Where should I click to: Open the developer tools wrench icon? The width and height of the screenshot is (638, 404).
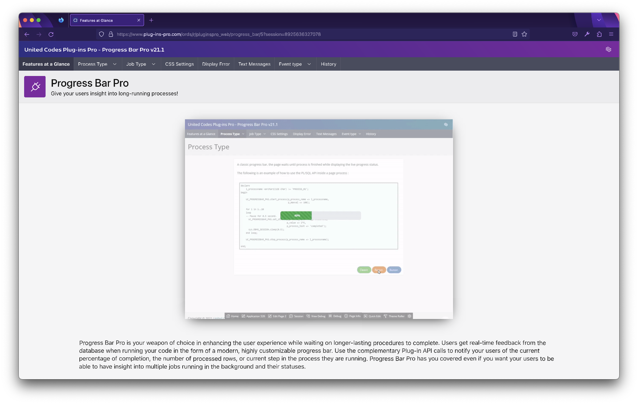click(x=587, y=34)
